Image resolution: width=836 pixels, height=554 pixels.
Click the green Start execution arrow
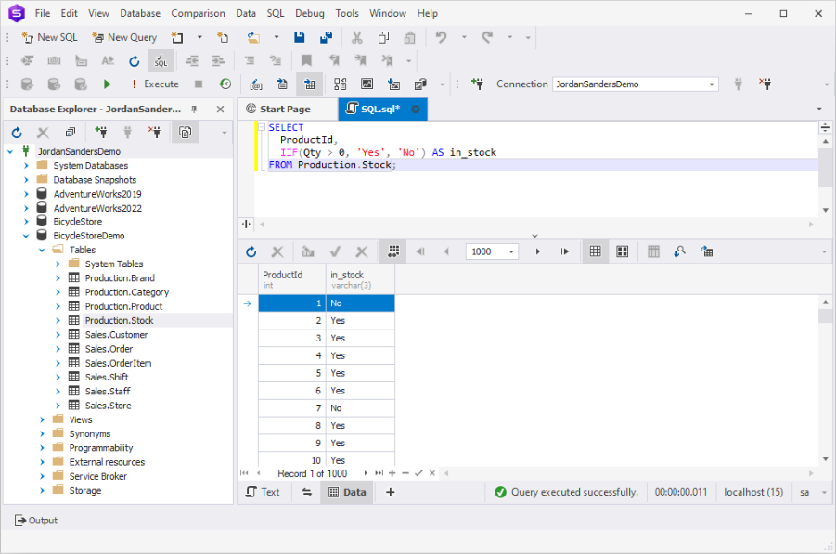pos(108,84)
